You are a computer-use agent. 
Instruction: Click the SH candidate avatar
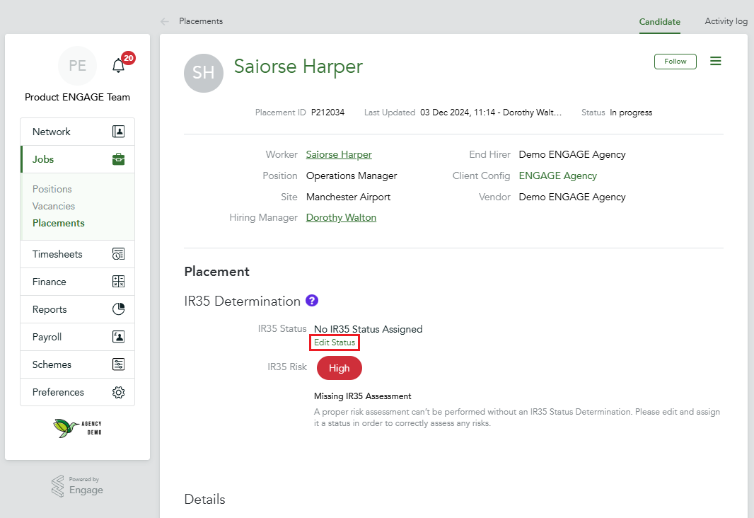pyautogui.click(x=204, y=73)
